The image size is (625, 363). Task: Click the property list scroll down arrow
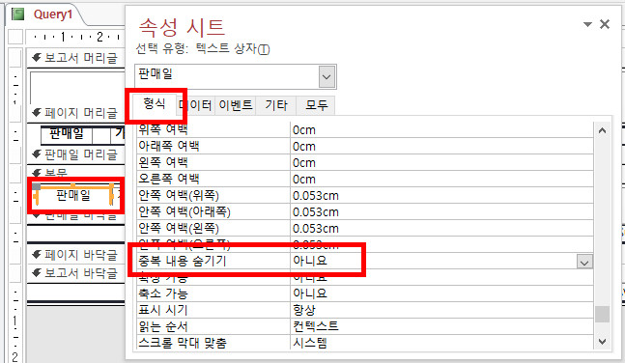[602, 342]
